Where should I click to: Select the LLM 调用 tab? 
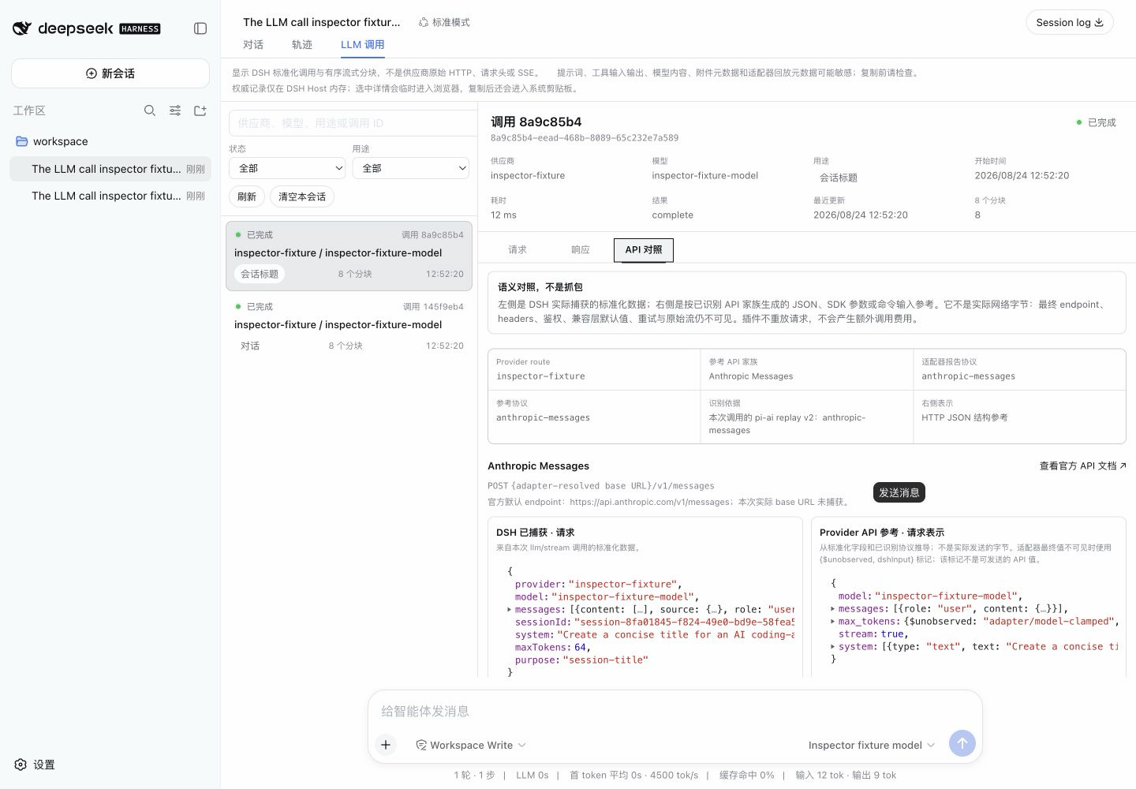pyautogui.click(x=363, y=45)
